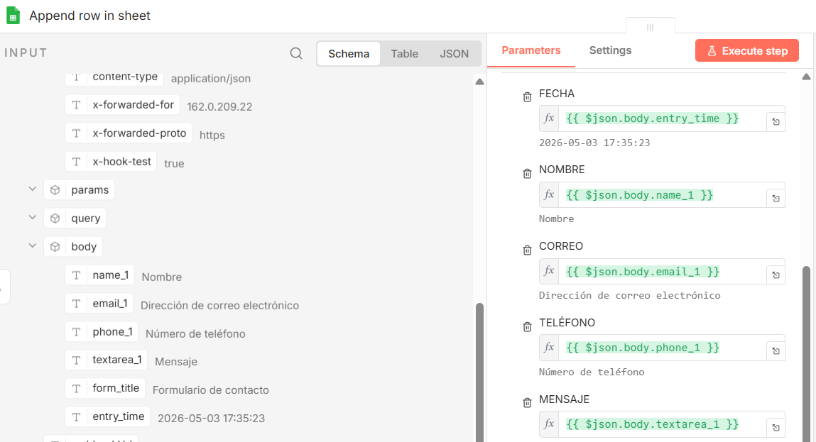
Task: Run the node with Execute step
Action: [x=747, y=50]
